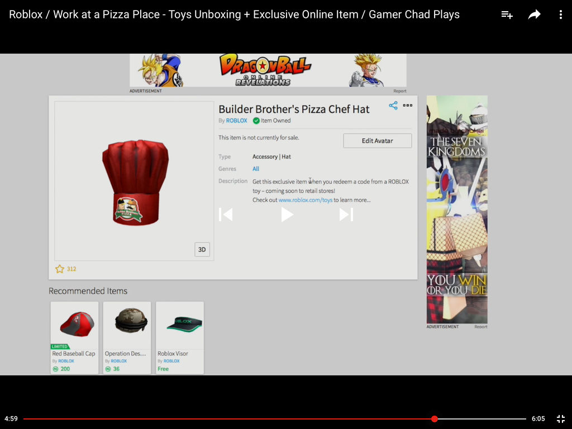
Task: Open the three-dot options menu on the item page
Action: point(407,105)
